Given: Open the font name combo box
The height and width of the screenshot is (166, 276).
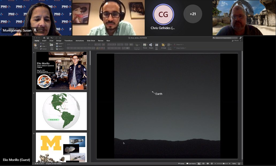Looking at the screenshot, I should tap(76, 45).
